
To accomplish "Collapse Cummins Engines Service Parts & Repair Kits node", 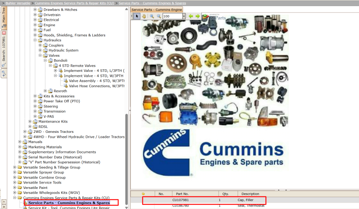I will click(15, 198).
